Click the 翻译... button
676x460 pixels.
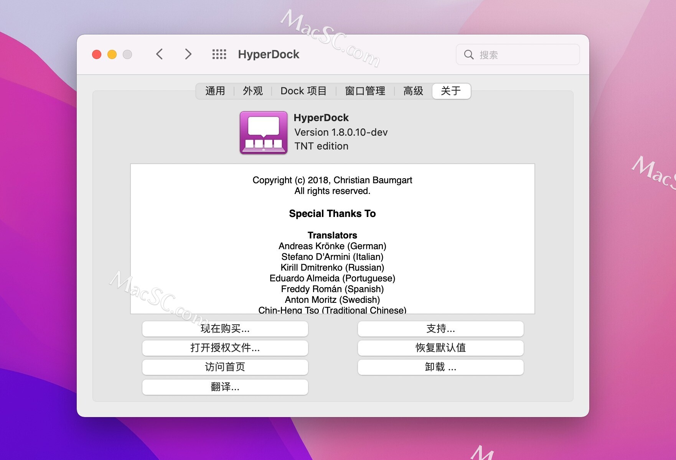225,387
